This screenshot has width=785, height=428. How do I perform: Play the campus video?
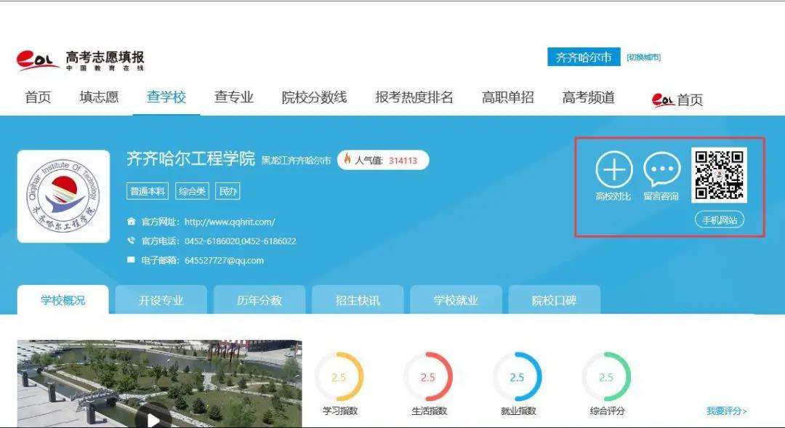click(x=153, y=418)
